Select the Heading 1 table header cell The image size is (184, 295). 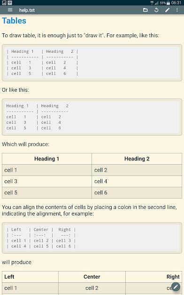click(47, 159)
